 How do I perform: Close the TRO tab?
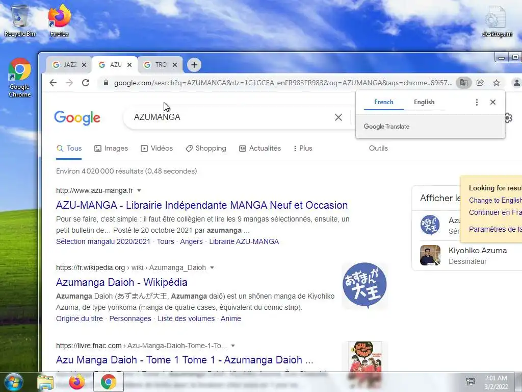[x=175, y=65]
